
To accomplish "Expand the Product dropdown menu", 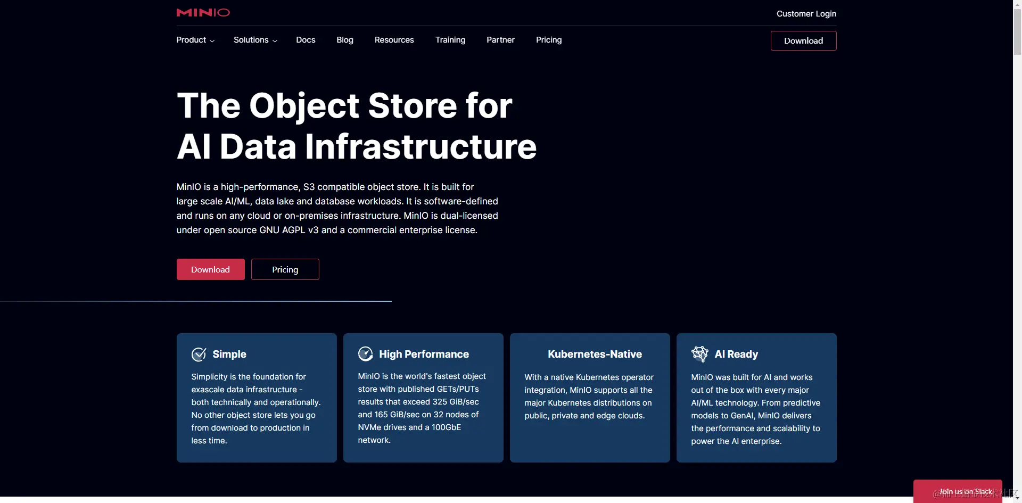I will click(195, 40).
